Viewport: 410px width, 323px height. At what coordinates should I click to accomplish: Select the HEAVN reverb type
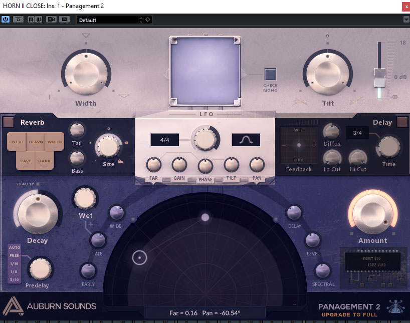tap(36, 142)
